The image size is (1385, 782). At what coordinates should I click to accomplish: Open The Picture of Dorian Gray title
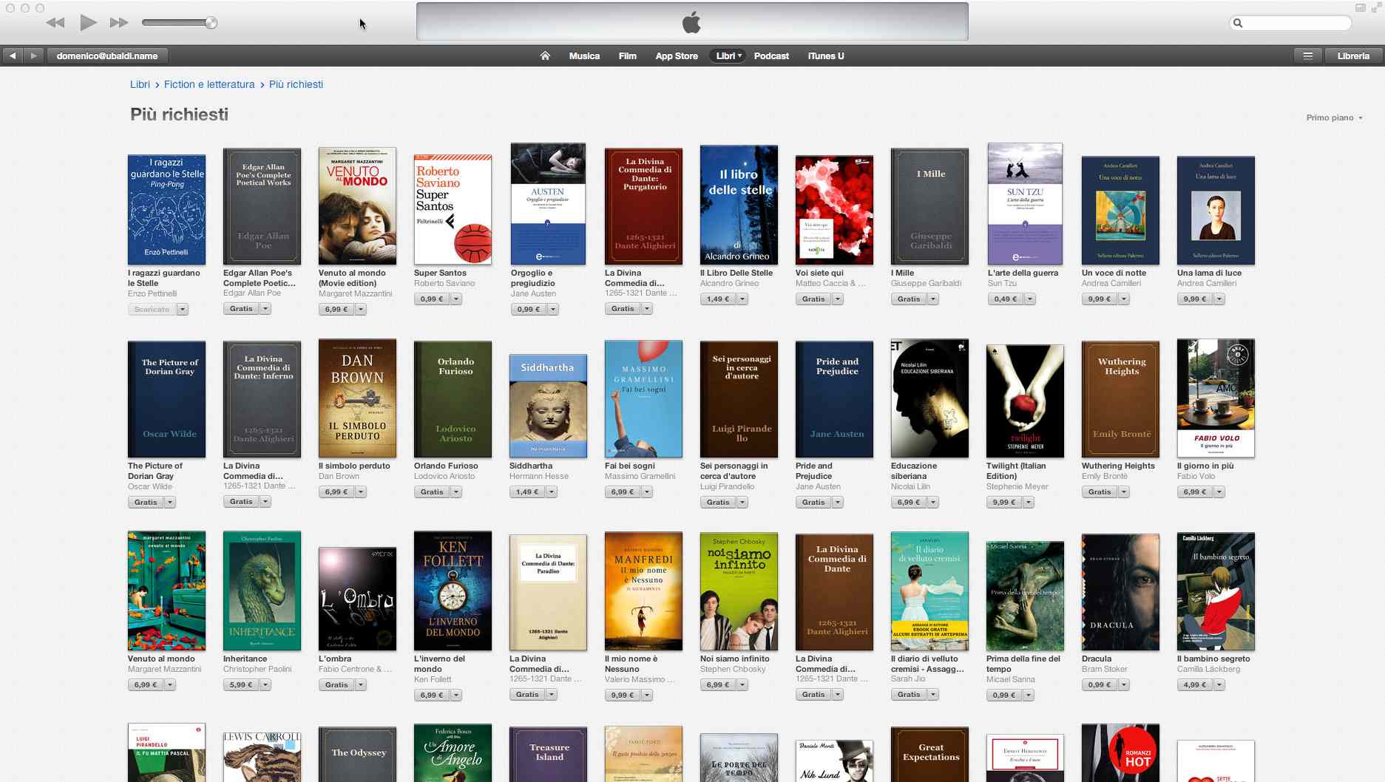[x=155, y=471]
